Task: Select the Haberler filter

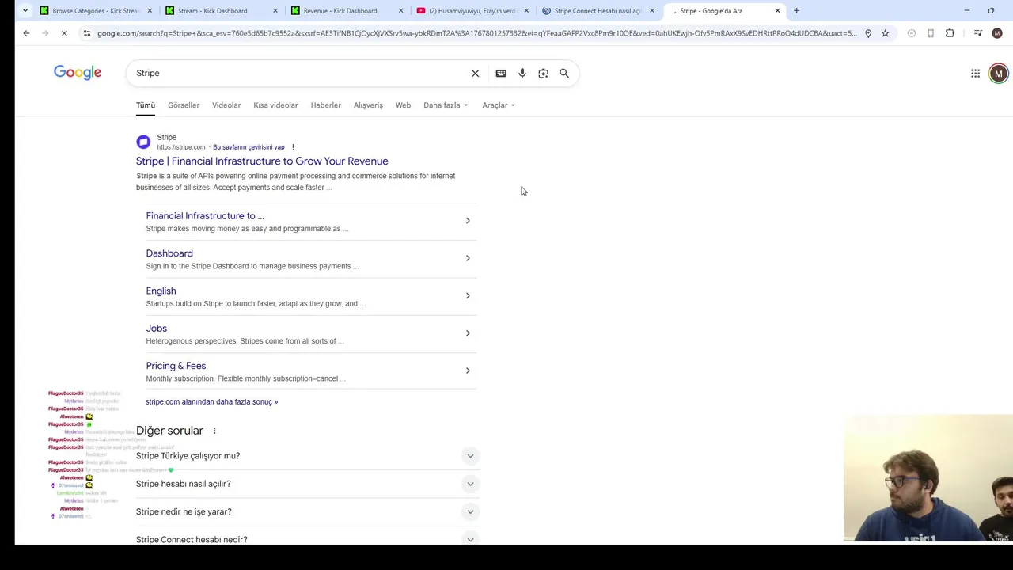Action: [326, 105]
